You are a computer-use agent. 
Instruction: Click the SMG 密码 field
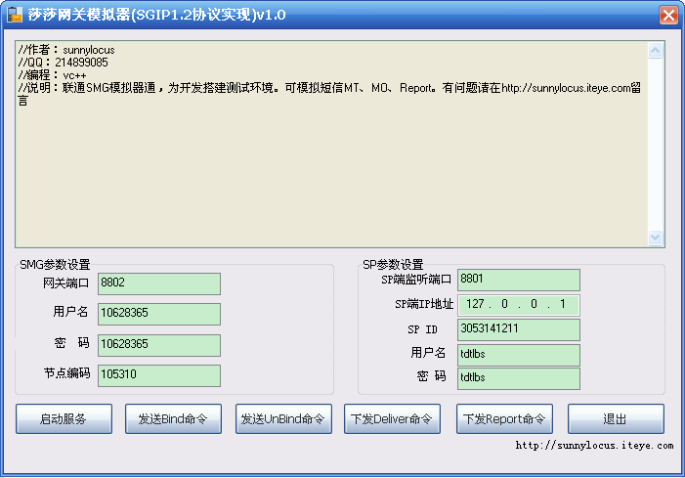click(159, 345)
